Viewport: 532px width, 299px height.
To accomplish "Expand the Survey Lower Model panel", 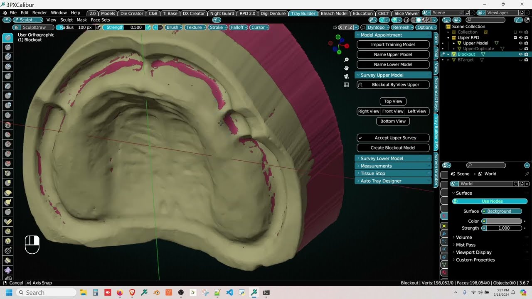I will pos(393,158).
